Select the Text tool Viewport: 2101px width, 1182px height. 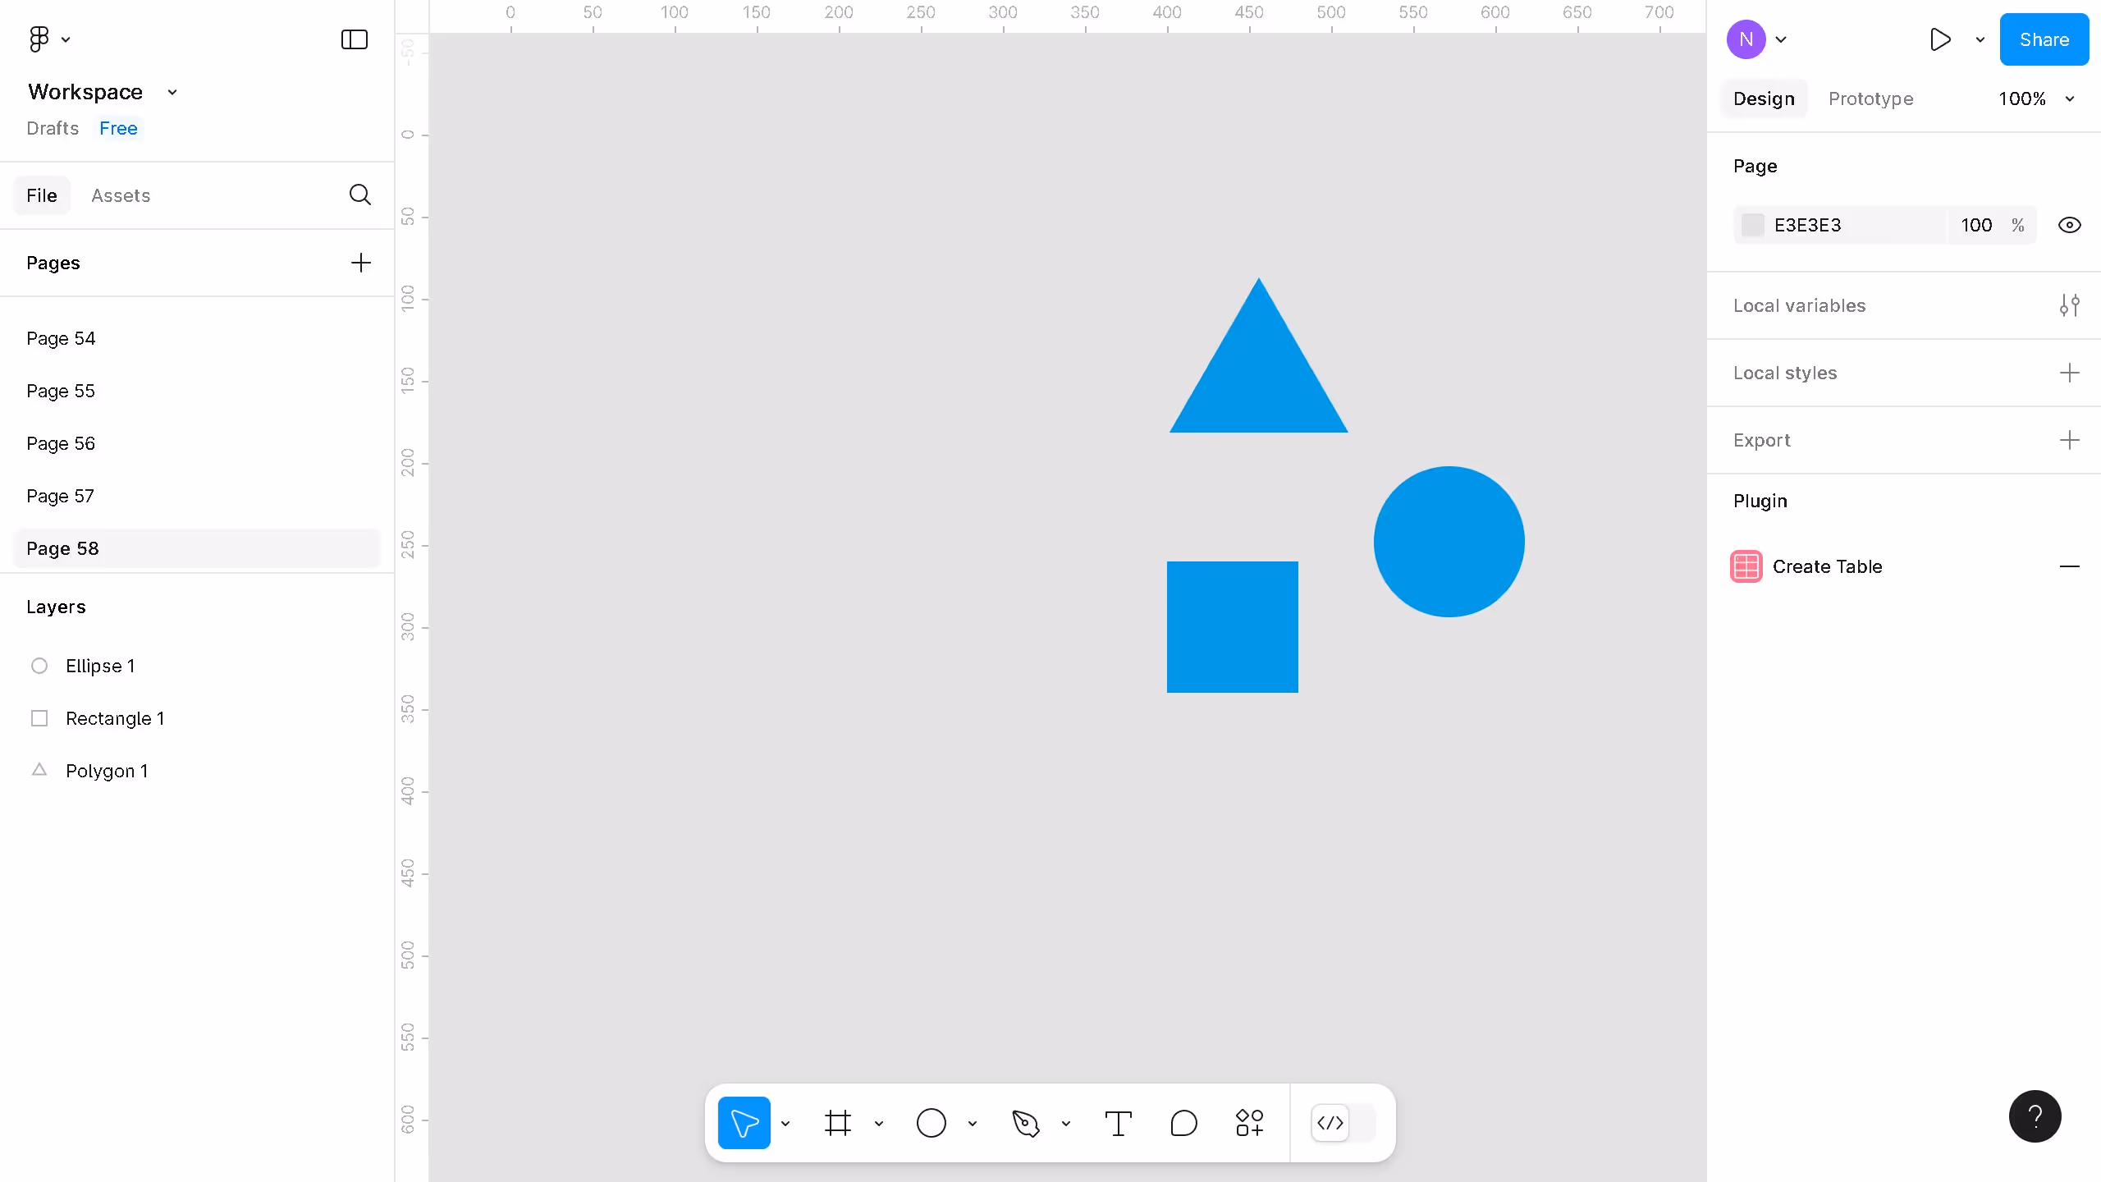(1118, 1123)
